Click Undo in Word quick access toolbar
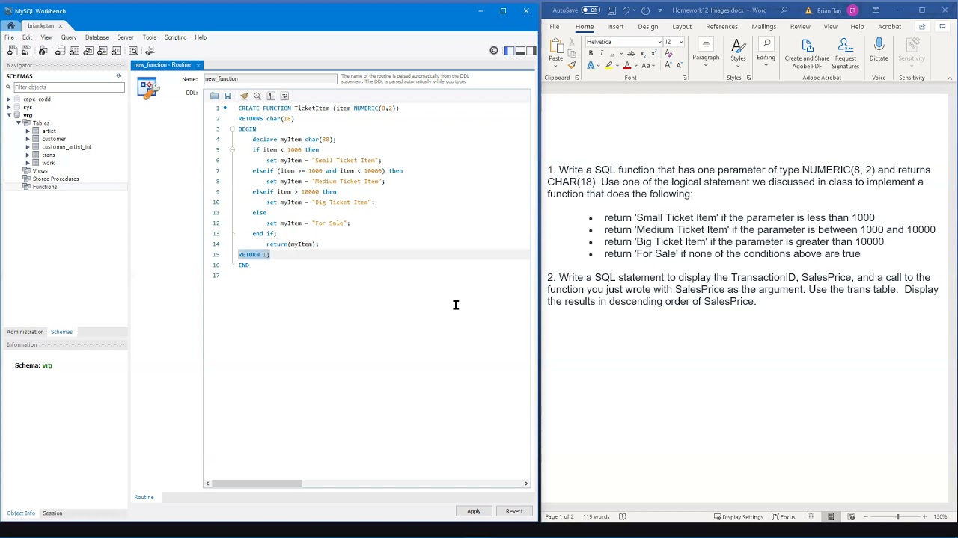Image resolution: width=958 pixels, height=538 pixels. [x=626, y=10]
